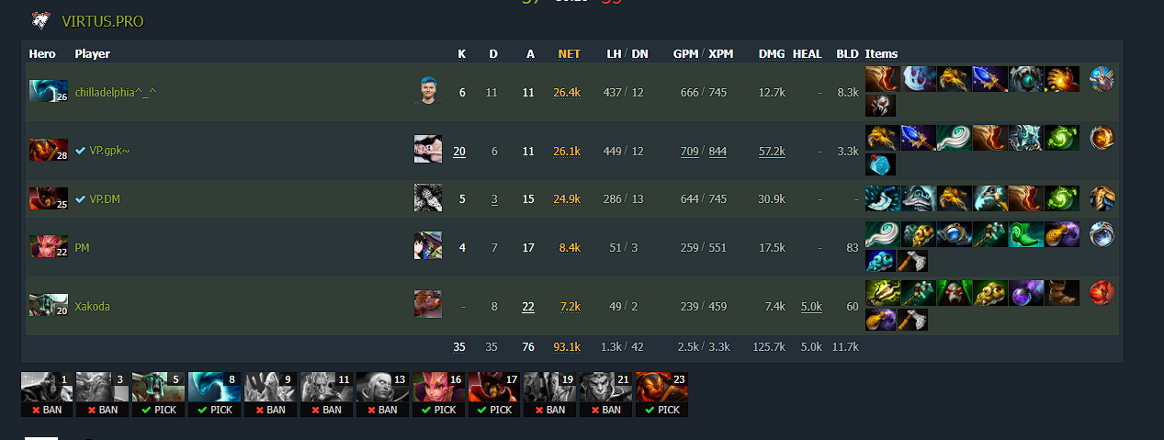Open the VIRTUS.PRO team page link
1164x440 pixels.
pos(102,20)
